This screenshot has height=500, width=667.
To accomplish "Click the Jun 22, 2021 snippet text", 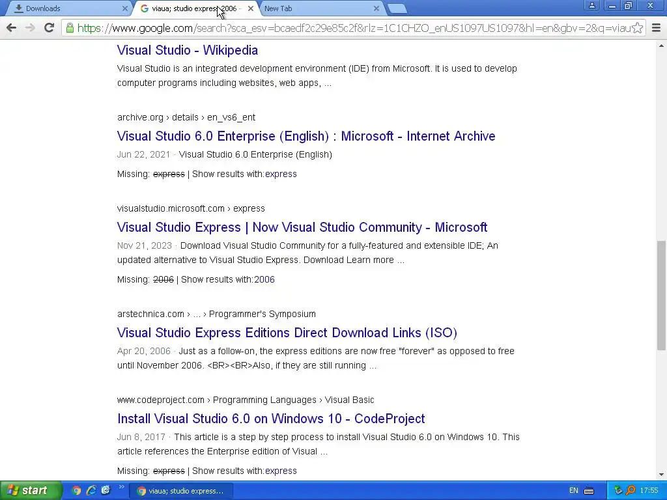I will (225, 154).
